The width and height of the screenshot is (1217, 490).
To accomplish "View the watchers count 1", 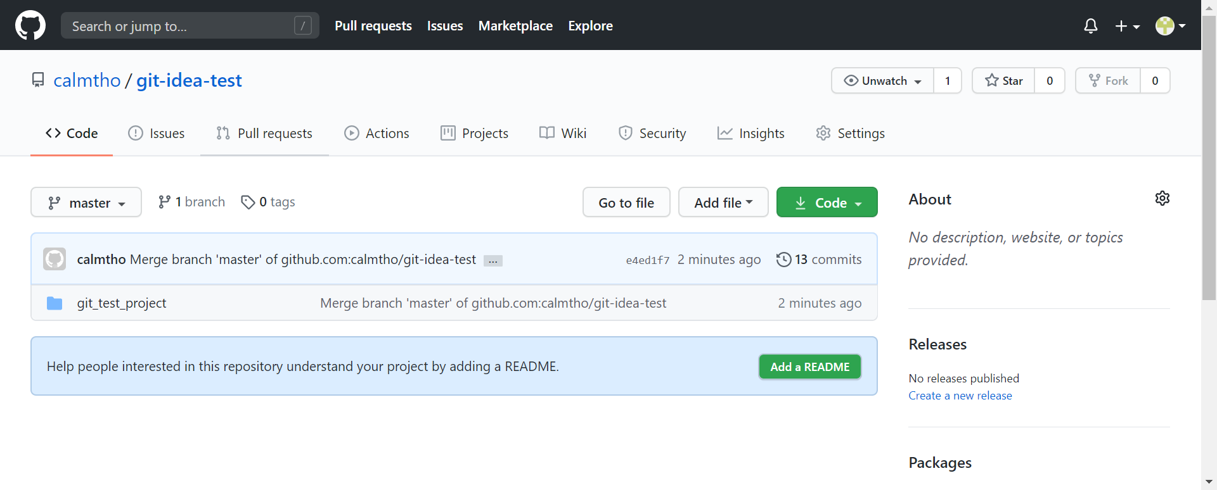I will click(948, 80).
